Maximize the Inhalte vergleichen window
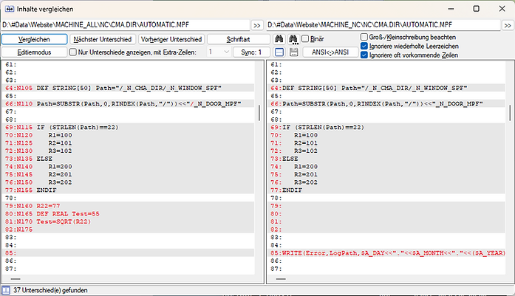515x296 pixels. pos(477,9)
